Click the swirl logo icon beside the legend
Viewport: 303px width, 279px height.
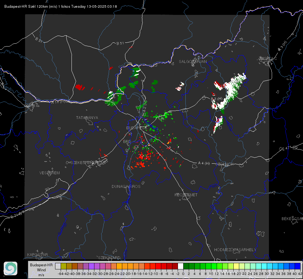click(11, 268)
